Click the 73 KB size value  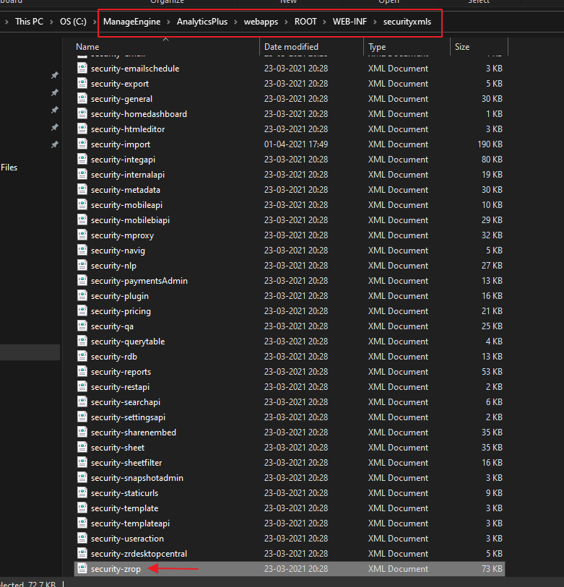(492, 569)
